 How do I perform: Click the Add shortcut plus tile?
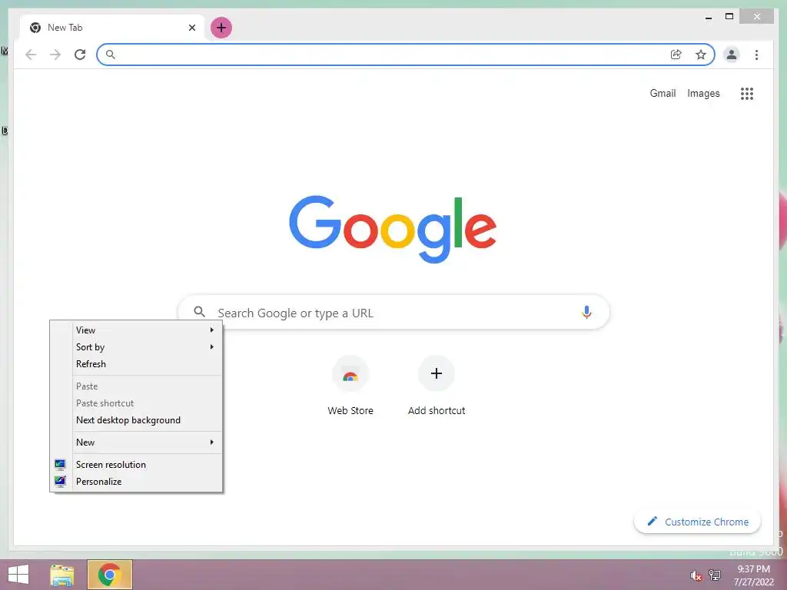pyautogui.click(x=437, y=374)
